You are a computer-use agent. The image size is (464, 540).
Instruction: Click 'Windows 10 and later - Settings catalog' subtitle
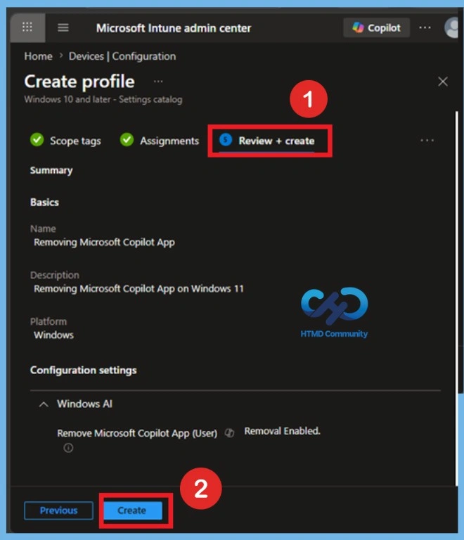[x=103, y=100]
